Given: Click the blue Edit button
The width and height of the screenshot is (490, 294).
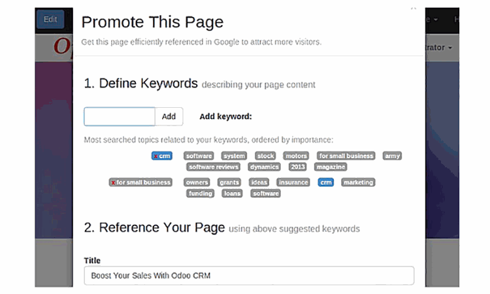Looking at the screenshot, I should point(50,19).
